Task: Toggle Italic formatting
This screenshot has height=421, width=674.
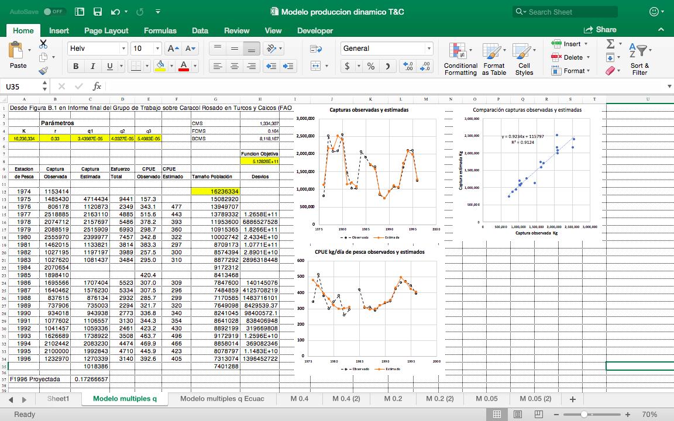Action: 92,66
